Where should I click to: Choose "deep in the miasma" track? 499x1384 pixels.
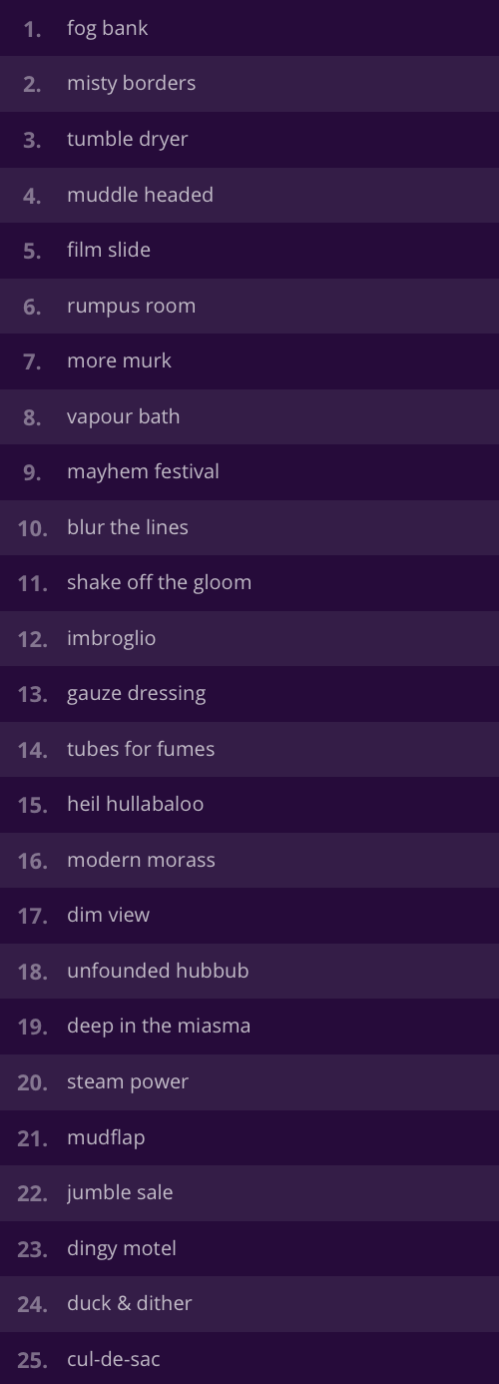pyautogui.click(x=249, y=1026)
